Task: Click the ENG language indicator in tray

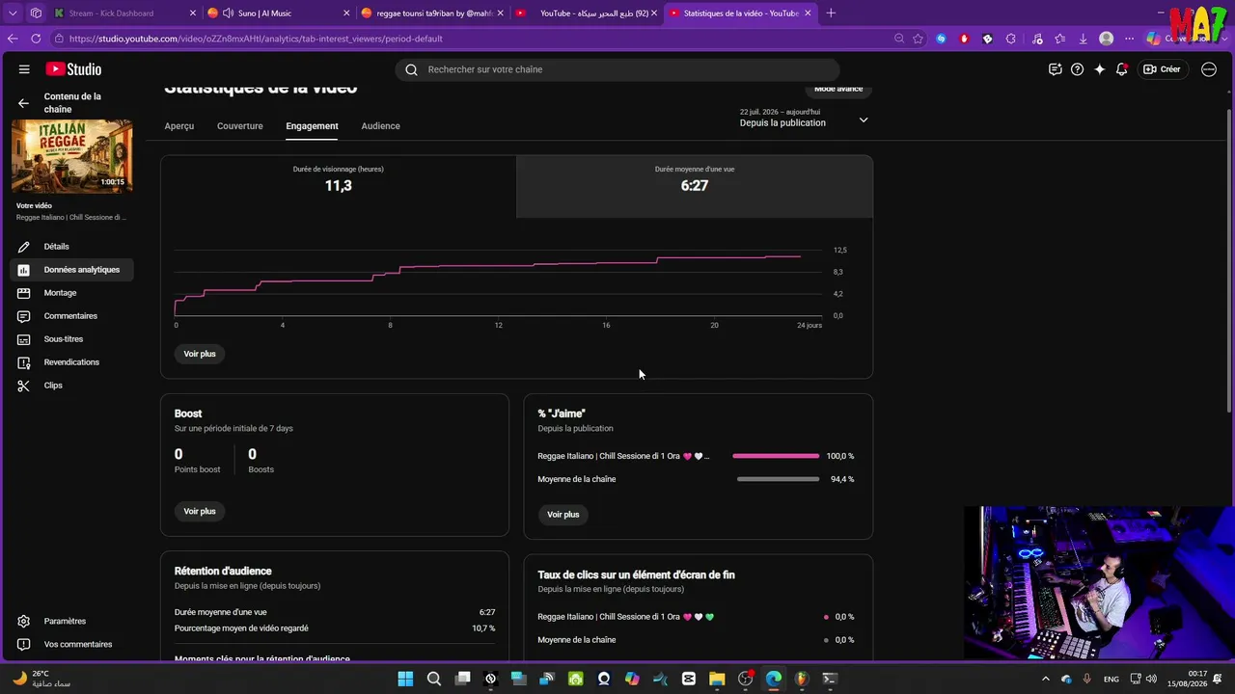Action: click(x=1111, y=679)
